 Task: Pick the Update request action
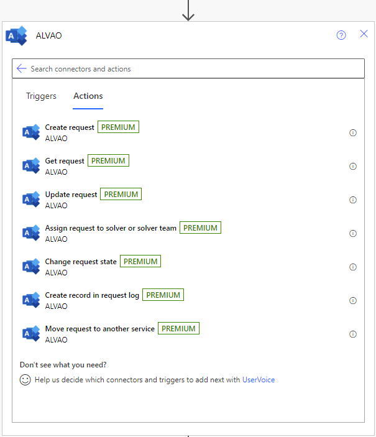(71, 195)
